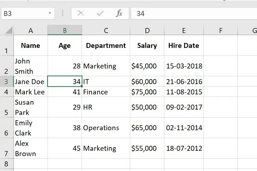Select the cell with age 28
Viewport: 257px width, 171px height.
[65, 66]
